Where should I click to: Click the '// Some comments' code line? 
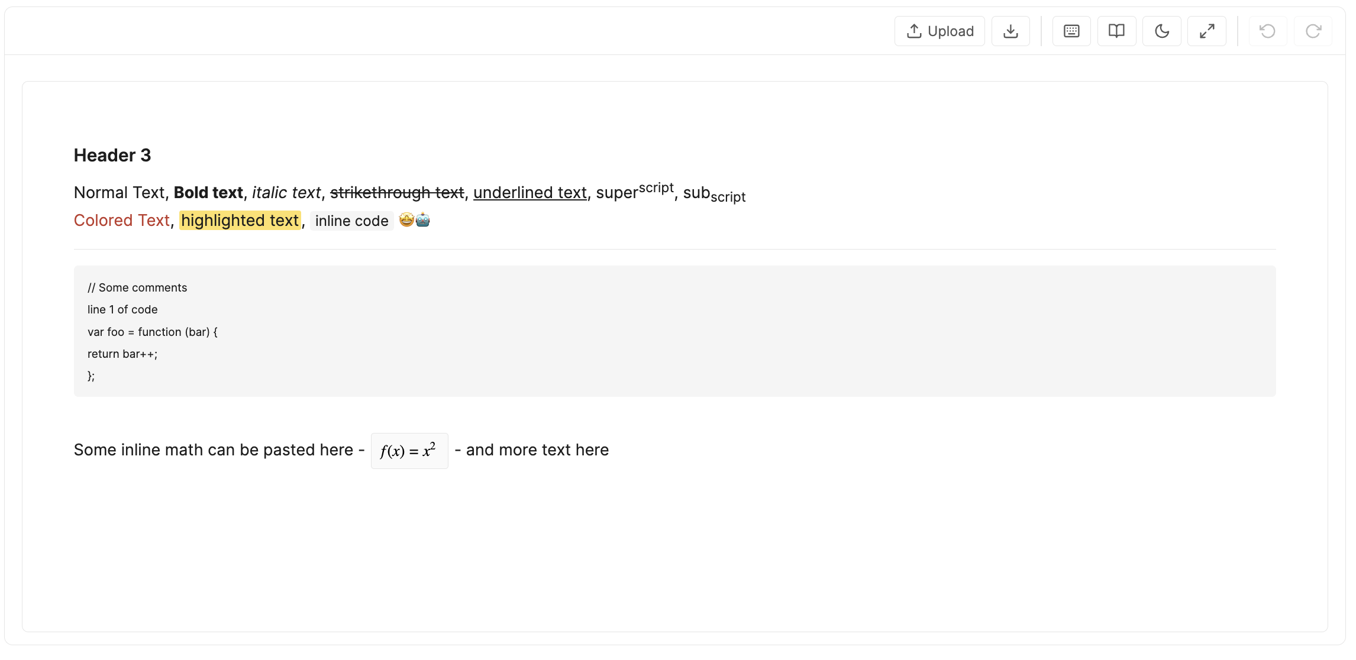click(137, 287)
